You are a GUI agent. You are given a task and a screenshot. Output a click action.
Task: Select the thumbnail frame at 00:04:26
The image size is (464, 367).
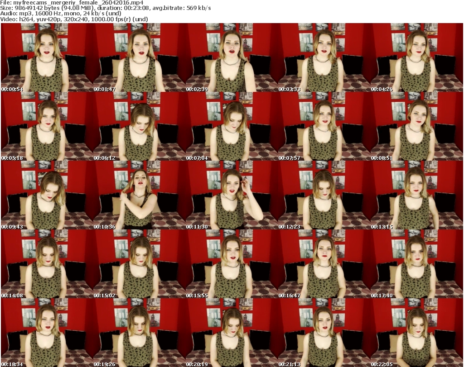pos(417,57)
